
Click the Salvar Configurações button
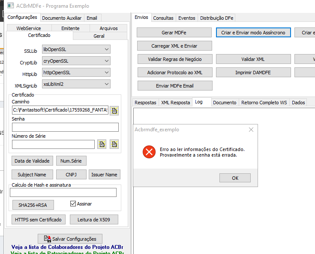coord(70,239)
